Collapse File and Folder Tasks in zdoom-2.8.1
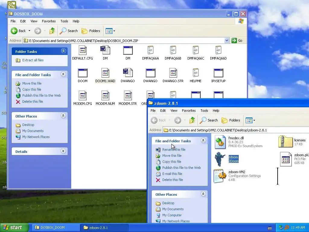Image resolution: width=309 pixels, height=232 pixels. pyautogui.click(x=203, y=140)
